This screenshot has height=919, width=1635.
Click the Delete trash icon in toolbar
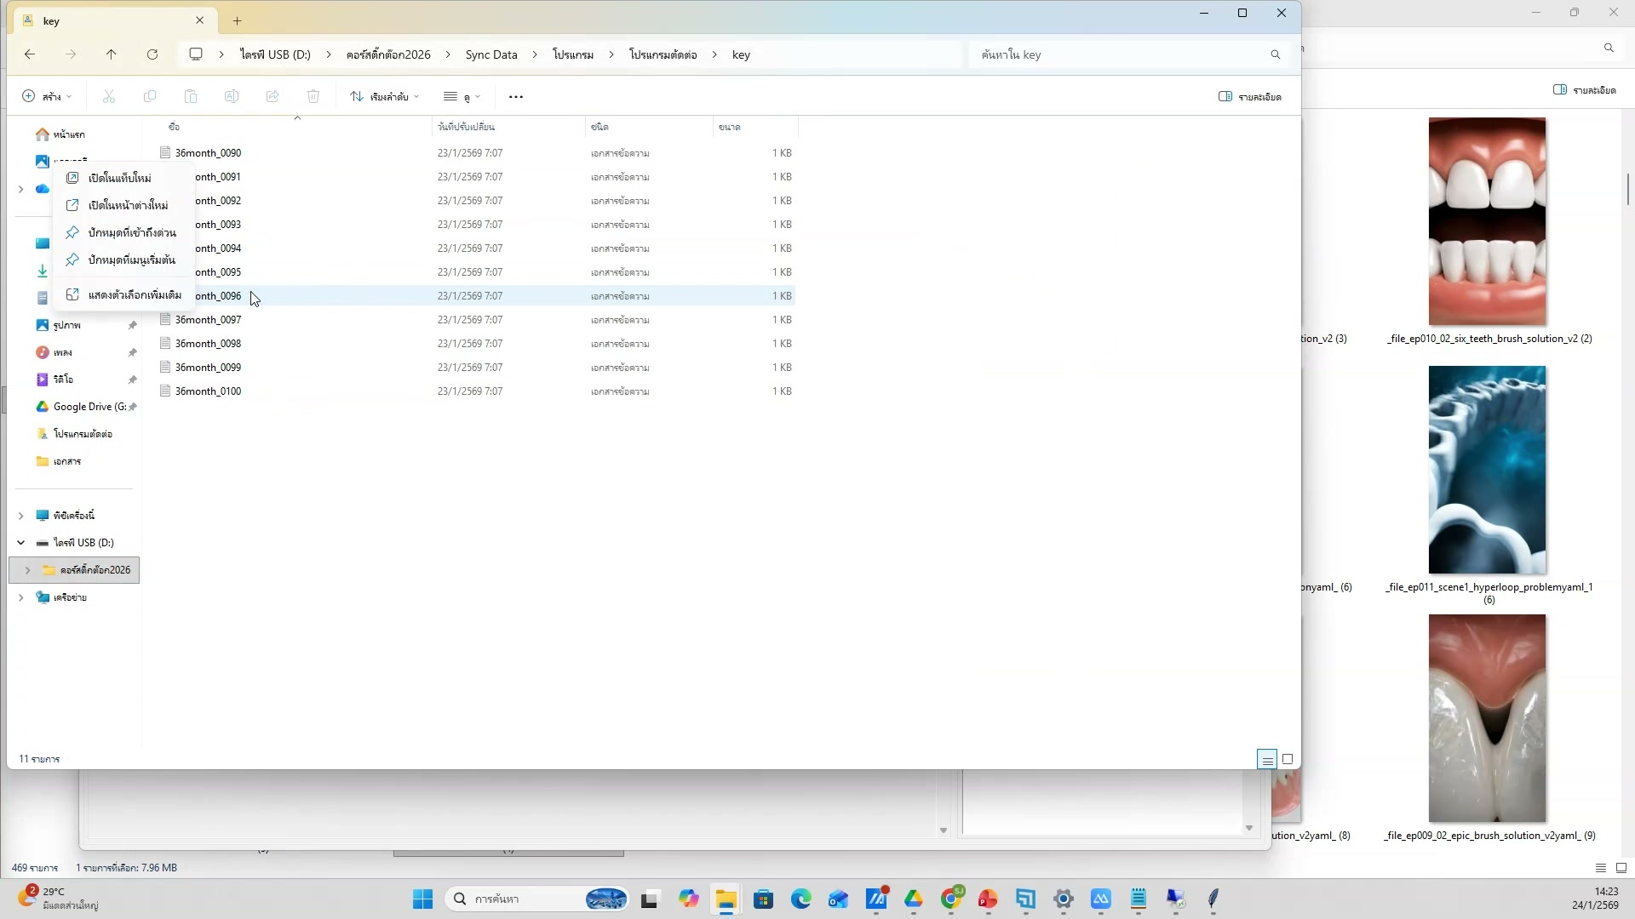pos(313,97)
